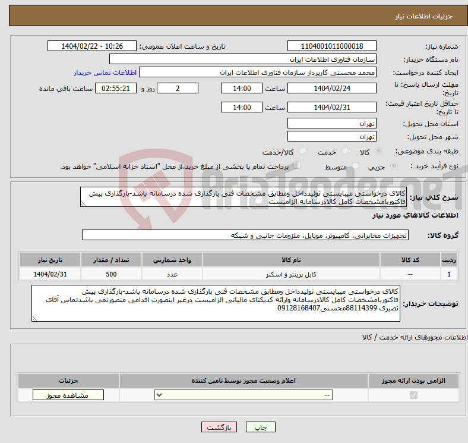Click the resize handle of buyer notes box
Viewport: 468px width, 443px height.
click(x=34, y=319)
